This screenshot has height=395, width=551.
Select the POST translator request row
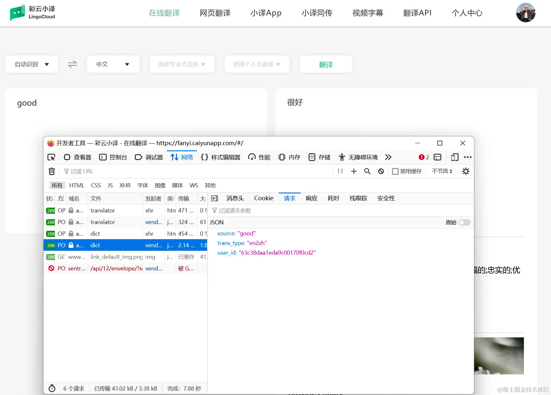(x=125, y=222)
